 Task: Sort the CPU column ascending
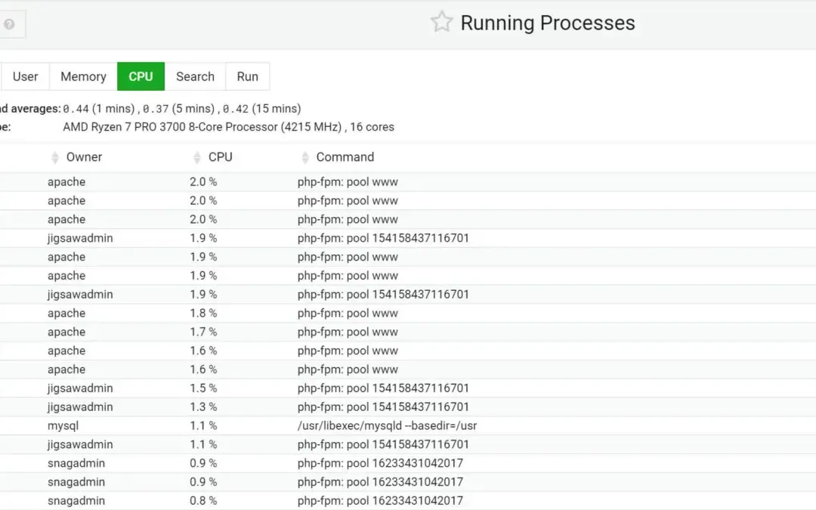(x=196, y=153)
